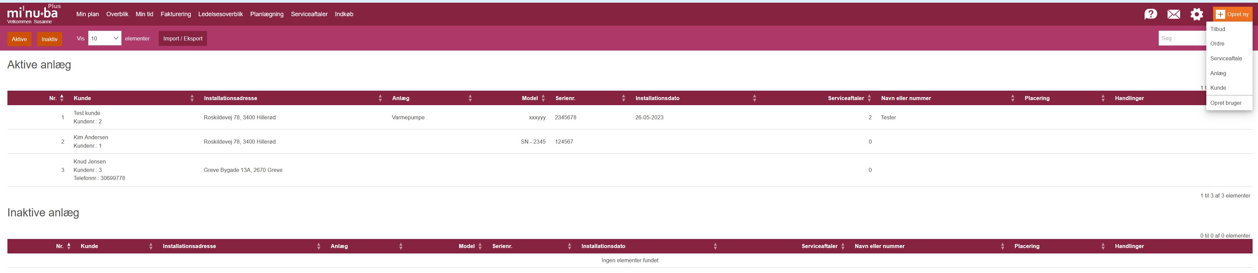Click the Import / Eksport button
The height and width of the screenshot is (273, 1258).
(x=183, y=38)
